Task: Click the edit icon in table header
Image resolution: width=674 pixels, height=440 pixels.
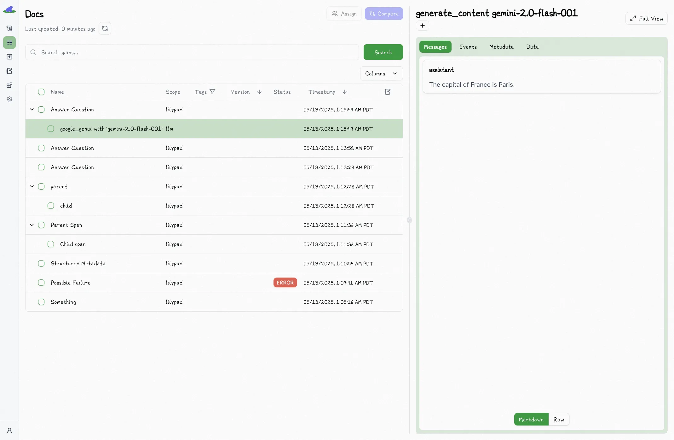Action: click(388, 92)
